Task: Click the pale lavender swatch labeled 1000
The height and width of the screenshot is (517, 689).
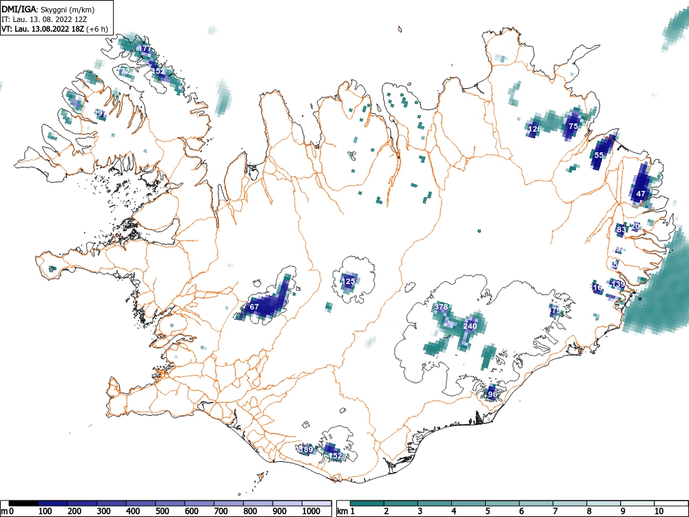Action: click(x=317, y=503)
